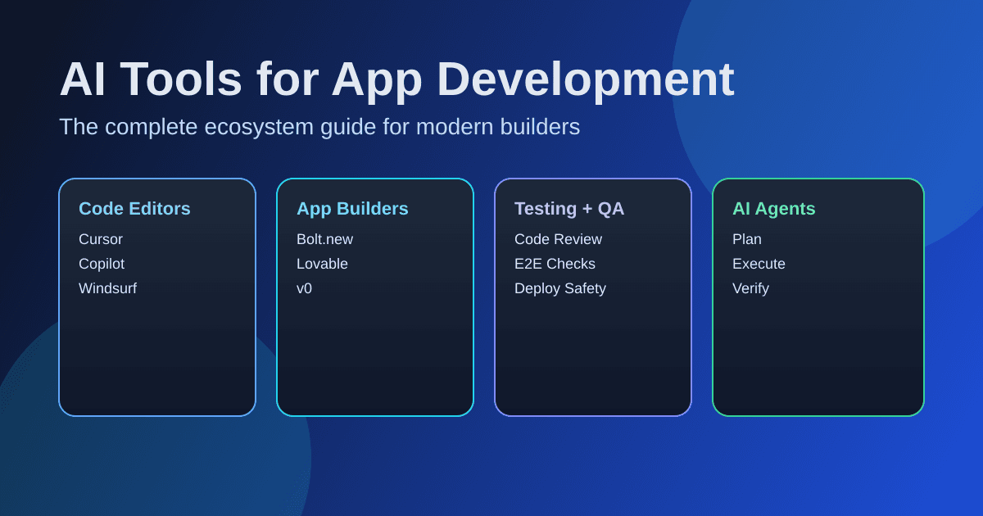The height and width of the screenshot is (516, 983).
Task: Select the Verify entry
Action: tap(751, 288)
